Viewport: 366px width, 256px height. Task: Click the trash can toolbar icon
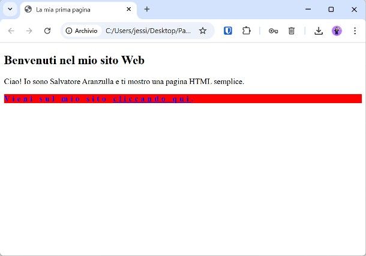(x=292, y=31)
